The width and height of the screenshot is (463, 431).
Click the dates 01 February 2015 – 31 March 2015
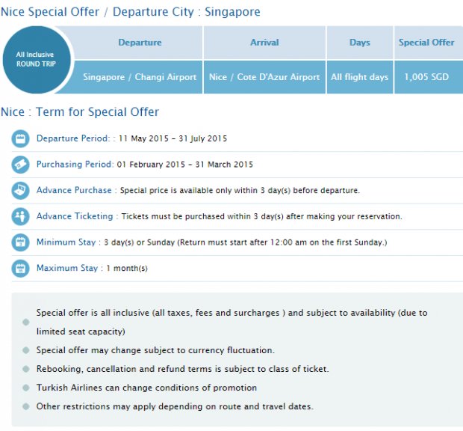tap(185, 165)
